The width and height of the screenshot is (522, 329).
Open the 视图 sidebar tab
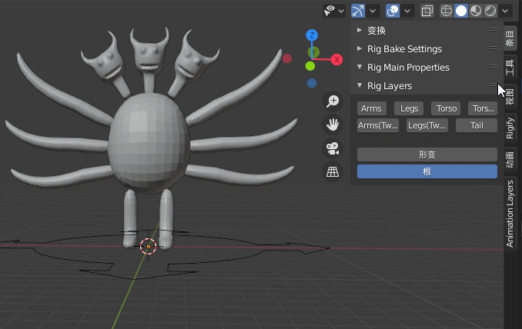pos(510,97)
